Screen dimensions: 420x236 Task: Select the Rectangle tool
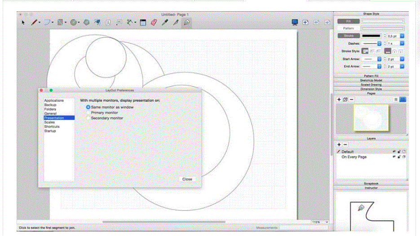[x=60, y=22]
